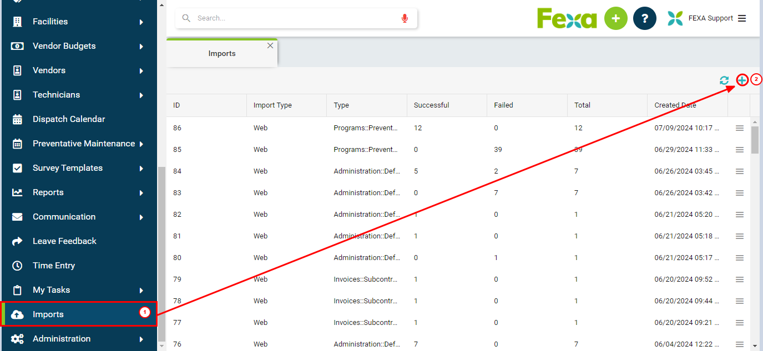The width and height of the screenshot is (763, 351).
Task: Open Time Entry from the sidebar
Action: point(53,266)
